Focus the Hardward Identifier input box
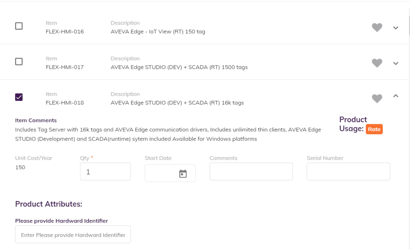The width and height of the screenshot is (410, 249). pyautogui.click(x=73, y=235)
